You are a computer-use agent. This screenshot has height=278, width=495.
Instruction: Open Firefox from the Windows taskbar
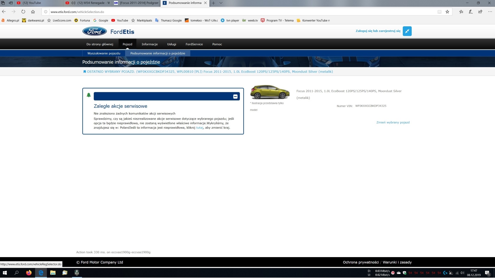29,273
